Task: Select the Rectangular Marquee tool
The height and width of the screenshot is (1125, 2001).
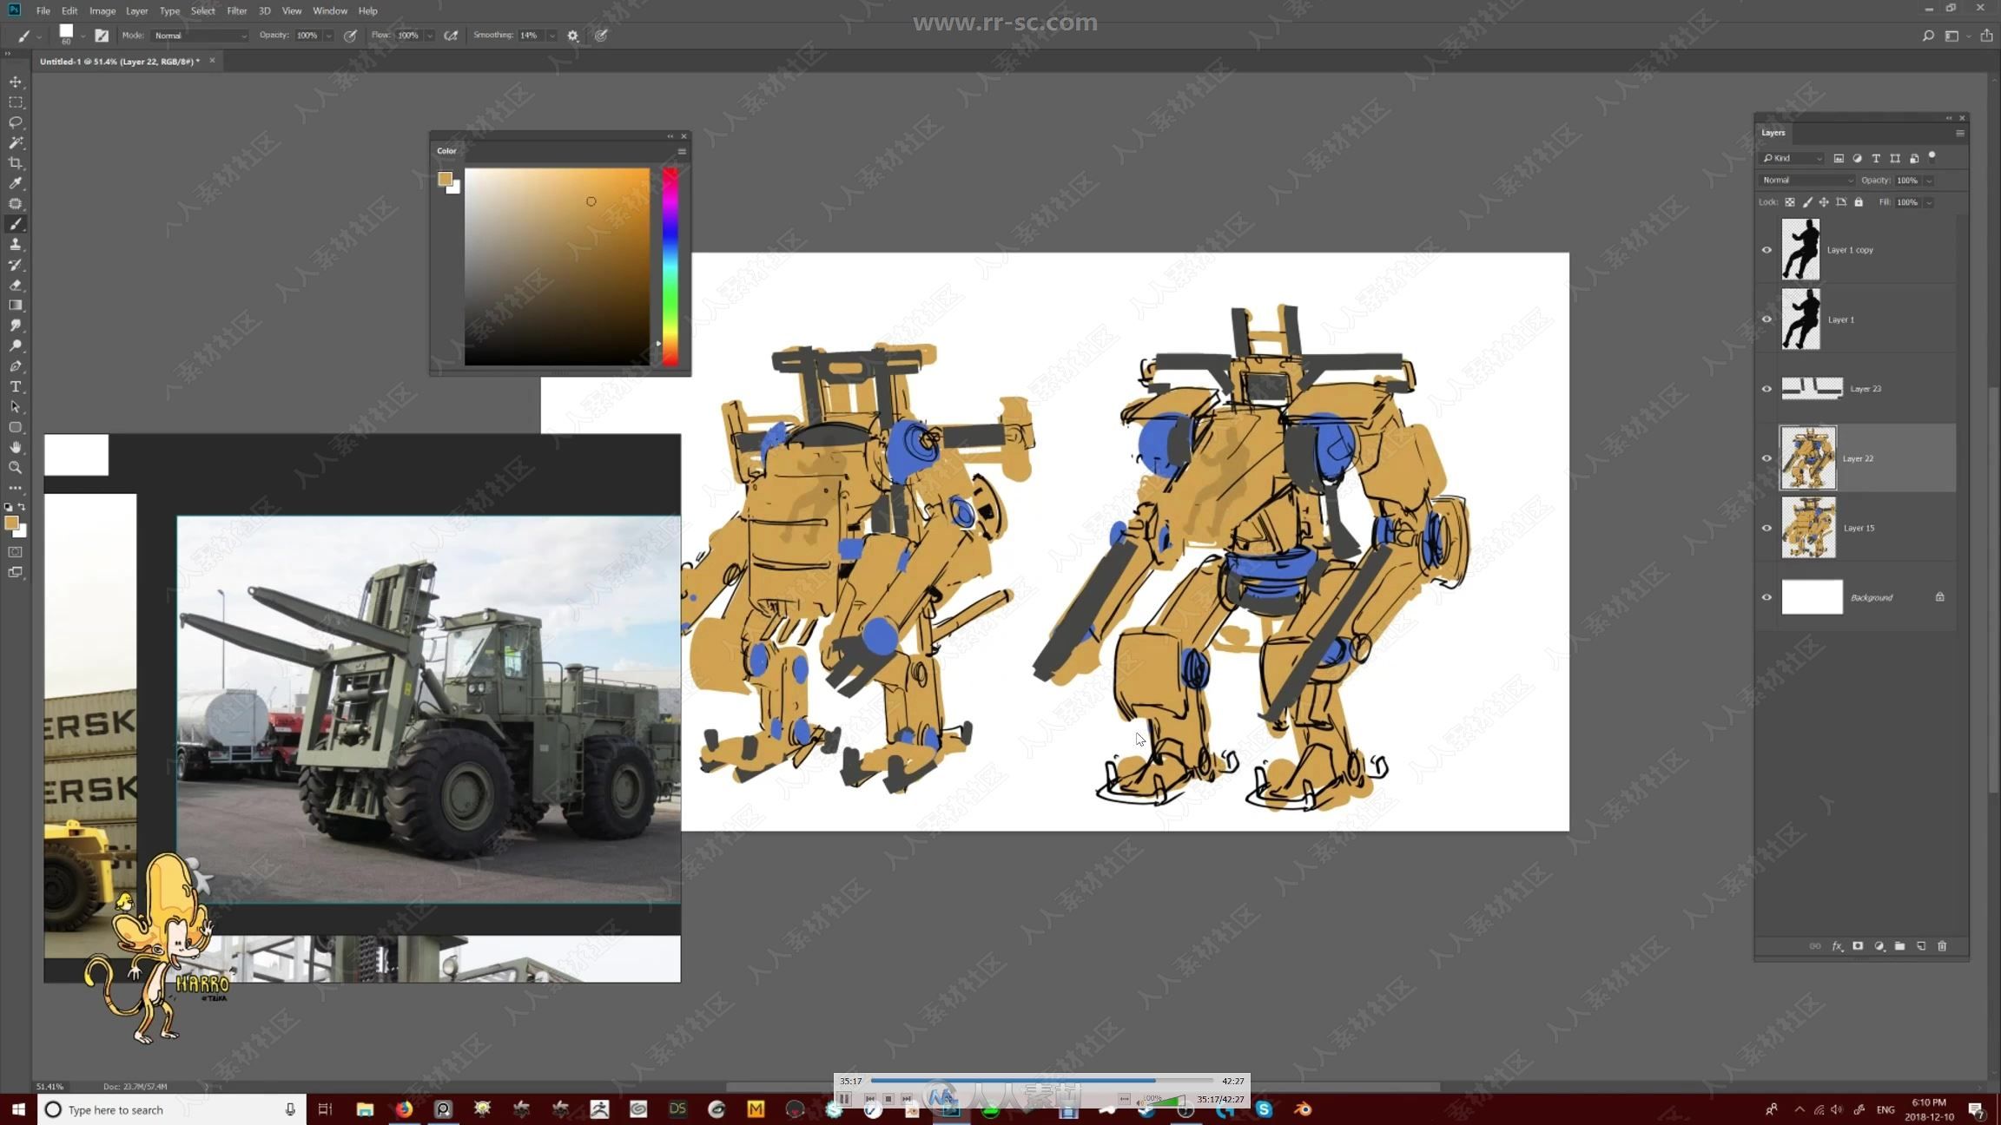Action: [16, 102]
